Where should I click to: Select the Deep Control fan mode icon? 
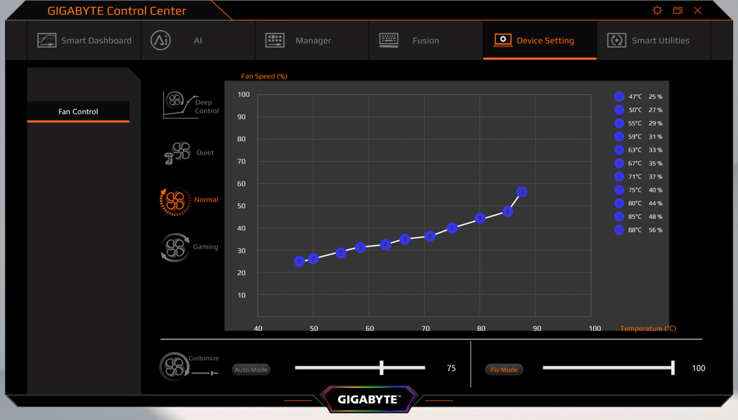[181, 105]
